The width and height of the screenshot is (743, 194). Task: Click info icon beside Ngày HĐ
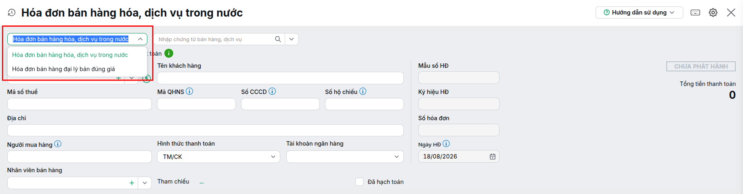446,144
